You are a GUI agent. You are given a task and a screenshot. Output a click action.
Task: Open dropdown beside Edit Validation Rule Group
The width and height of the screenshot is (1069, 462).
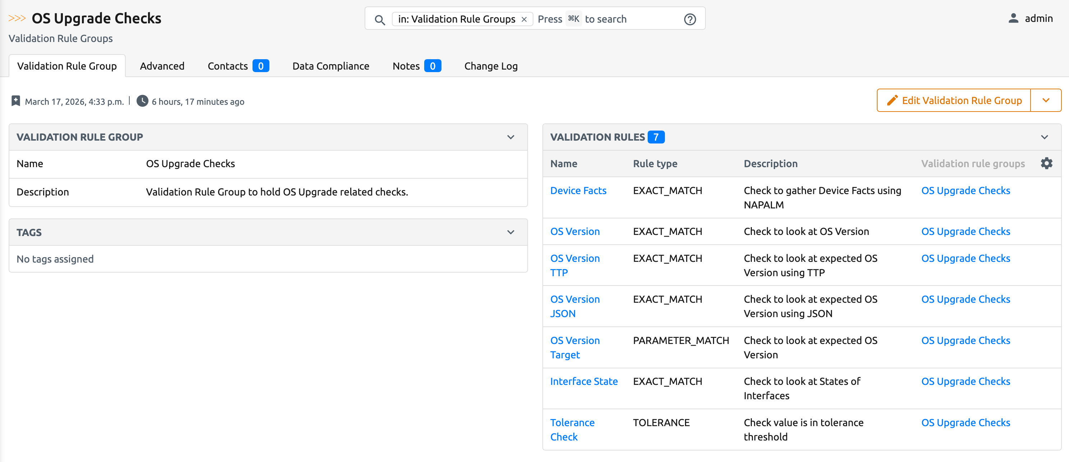coord(1046,100)
